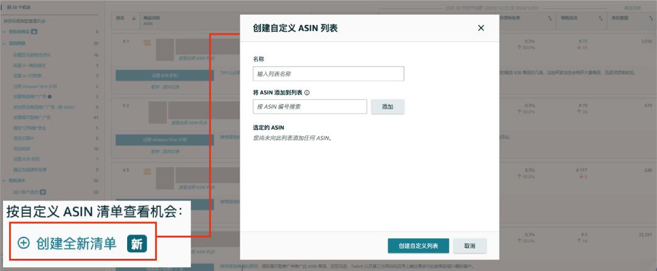Click the 添加 button
Image resolution: width=657 pixels, height=271 pixels.
click(x=388, y=107)
